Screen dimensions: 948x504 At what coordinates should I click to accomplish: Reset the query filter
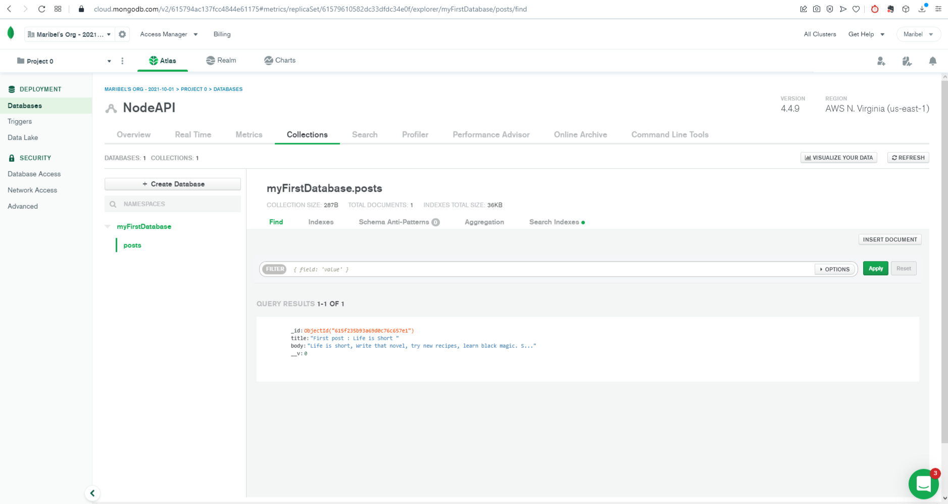coord(904,268)
